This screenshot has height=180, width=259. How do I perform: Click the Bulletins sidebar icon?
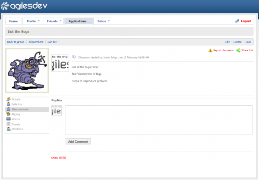(9, 104)
